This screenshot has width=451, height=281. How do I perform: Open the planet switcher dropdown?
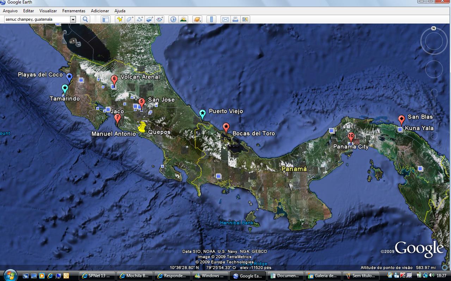(x=197, y=19)
